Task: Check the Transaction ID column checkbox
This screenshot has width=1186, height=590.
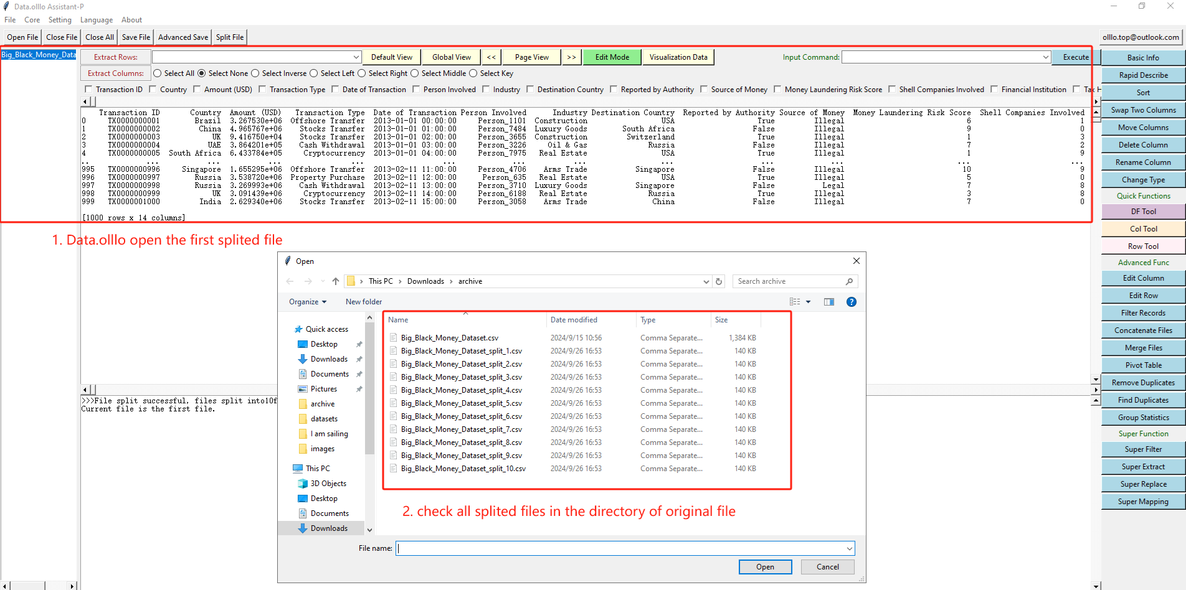Action: [x=88, y=90]
